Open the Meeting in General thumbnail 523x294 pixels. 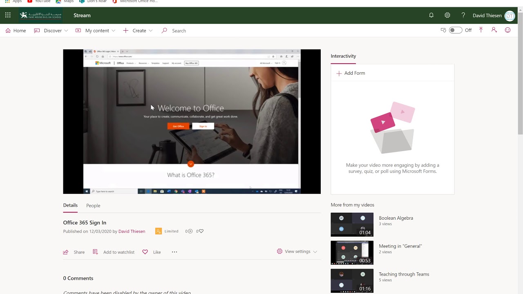click(x=352, y=253)
